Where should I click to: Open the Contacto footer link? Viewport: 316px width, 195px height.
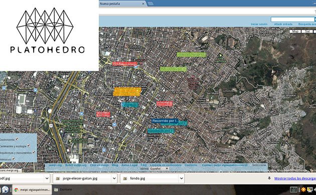(x=191, y=165)
